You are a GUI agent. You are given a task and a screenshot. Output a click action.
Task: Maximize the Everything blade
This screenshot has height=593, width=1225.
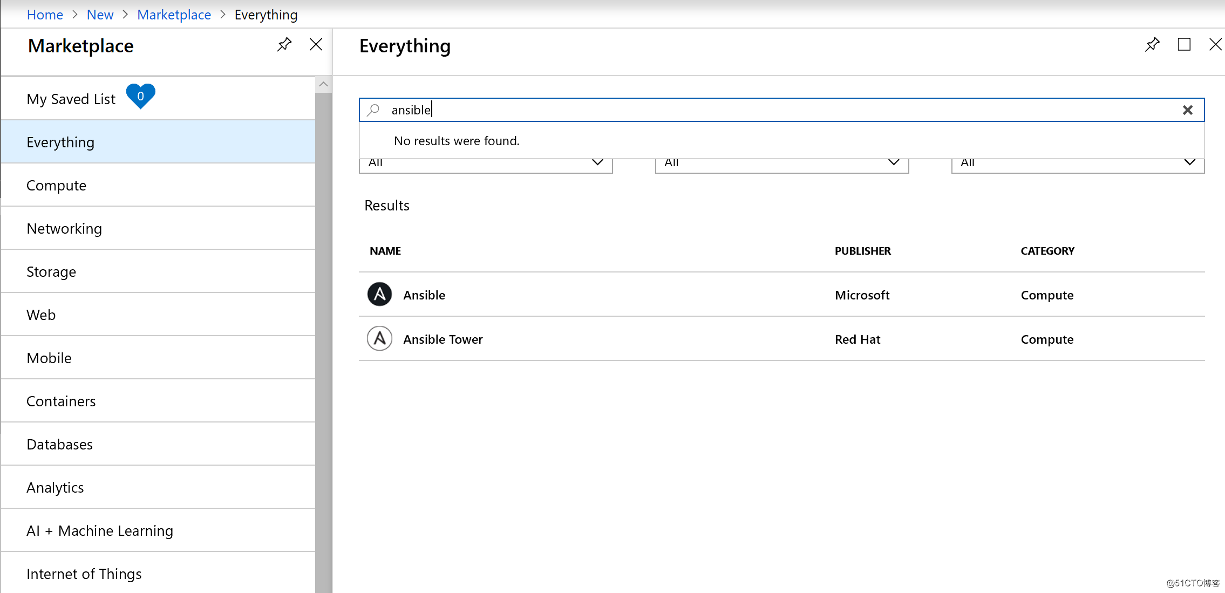point(1184,44)
